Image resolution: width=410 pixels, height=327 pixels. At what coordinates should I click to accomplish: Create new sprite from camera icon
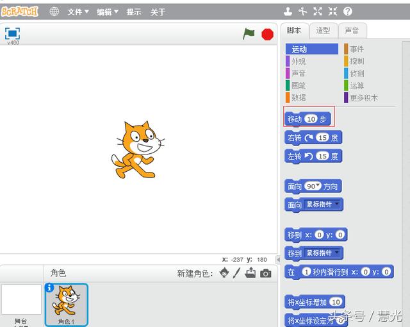tap(266, 273)
